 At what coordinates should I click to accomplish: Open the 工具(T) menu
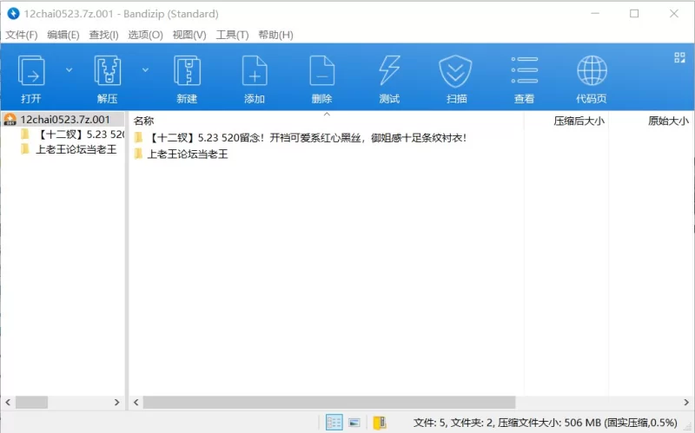click(x=232, y=35)
